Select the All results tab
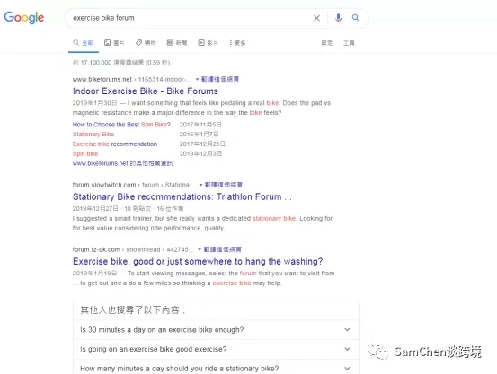This screenshot has height=374, width=497. [84, 43]
